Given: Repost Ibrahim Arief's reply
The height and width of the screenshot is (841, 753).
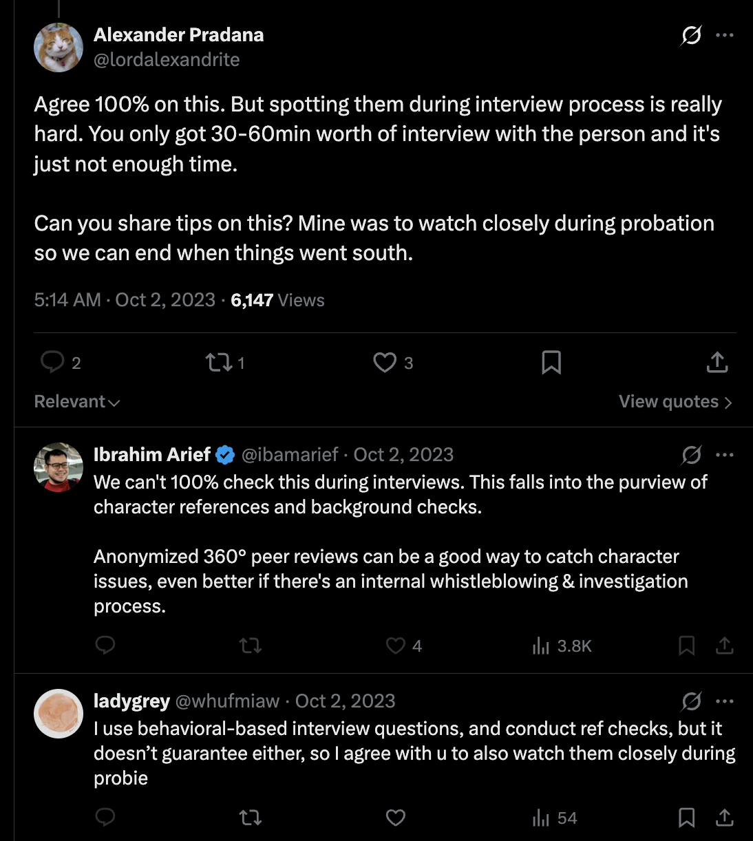Looking at the screenshot, I should pos(251,646).
